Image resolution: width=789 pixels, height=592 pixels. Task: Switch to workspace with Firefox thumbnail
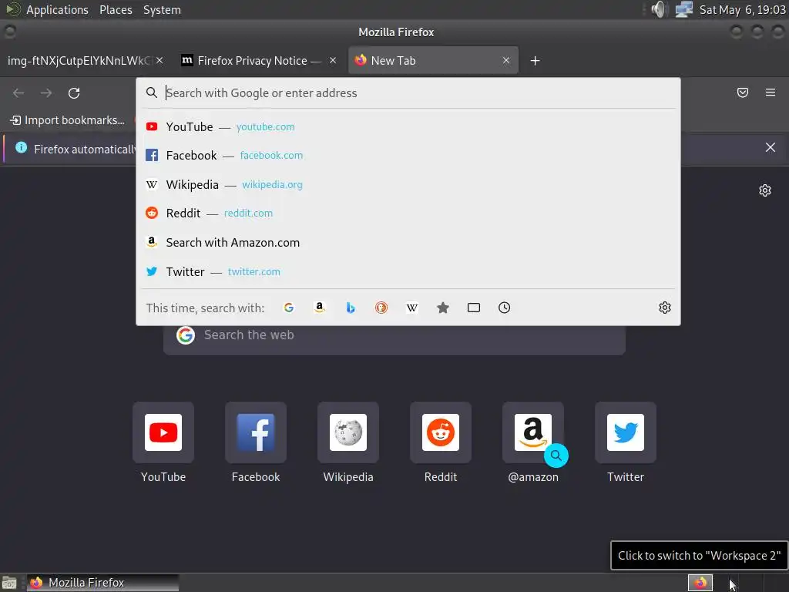tap(700, 583)
